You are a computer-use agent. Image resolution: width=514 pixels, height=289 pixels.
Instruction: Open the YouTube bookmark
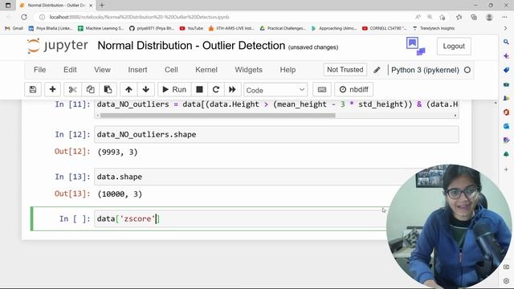pyautogui.click(x=191, y=29)
